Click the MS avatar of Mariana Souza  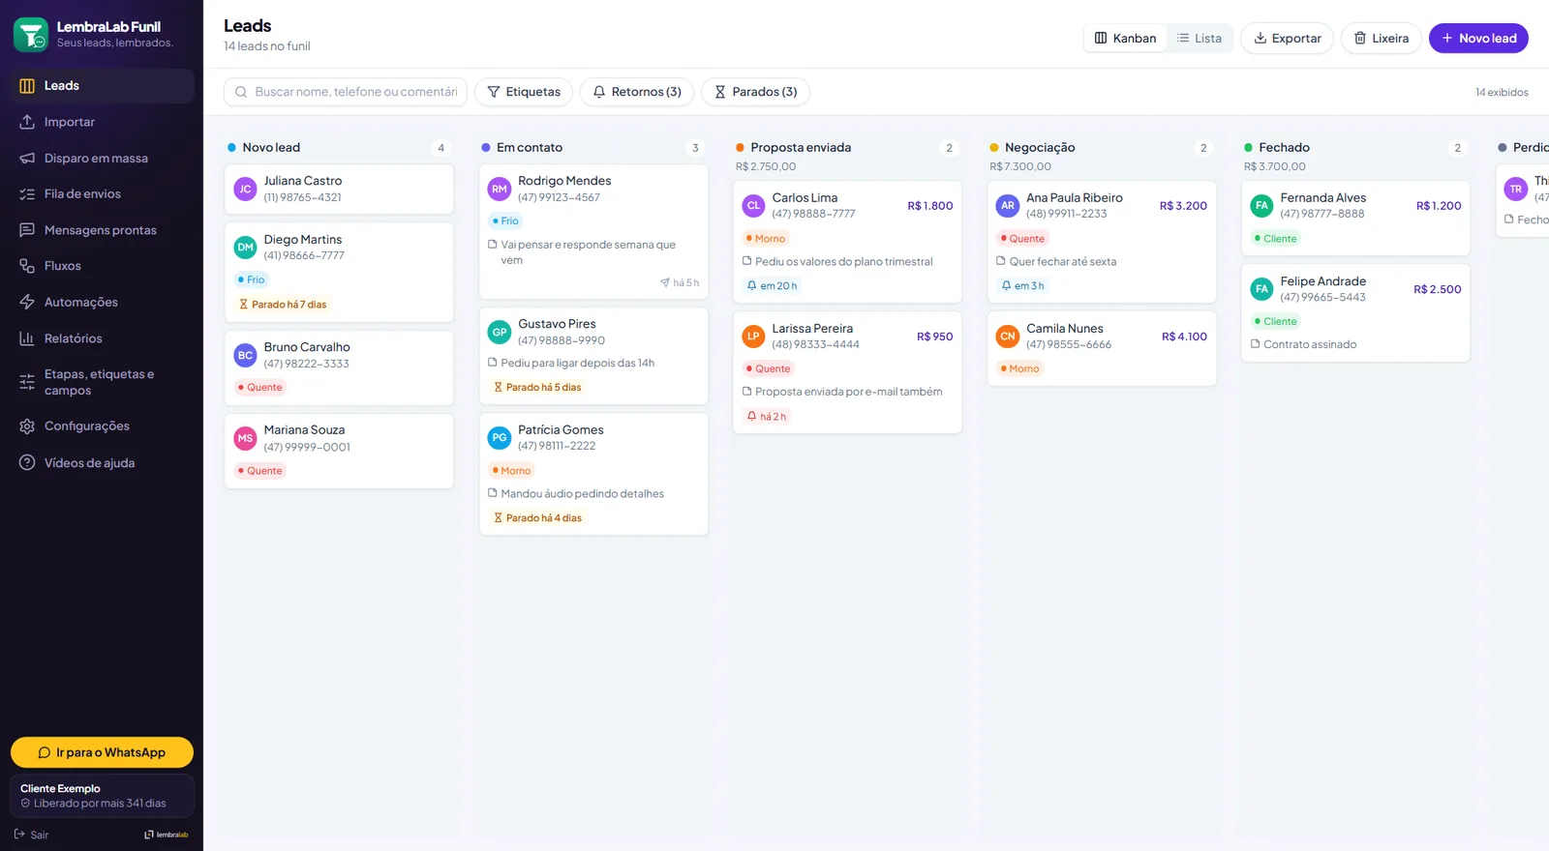click(x=245, y=439)
